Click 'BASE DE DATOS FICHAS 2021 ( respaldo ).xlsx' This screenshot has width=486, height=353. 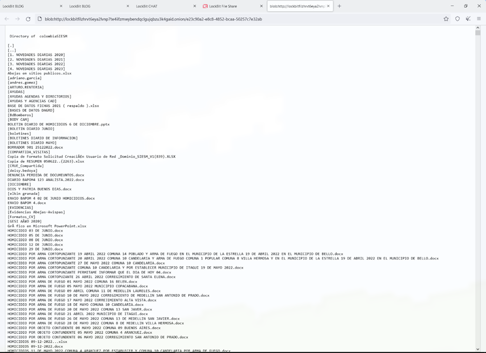click(x=53, y=105)
